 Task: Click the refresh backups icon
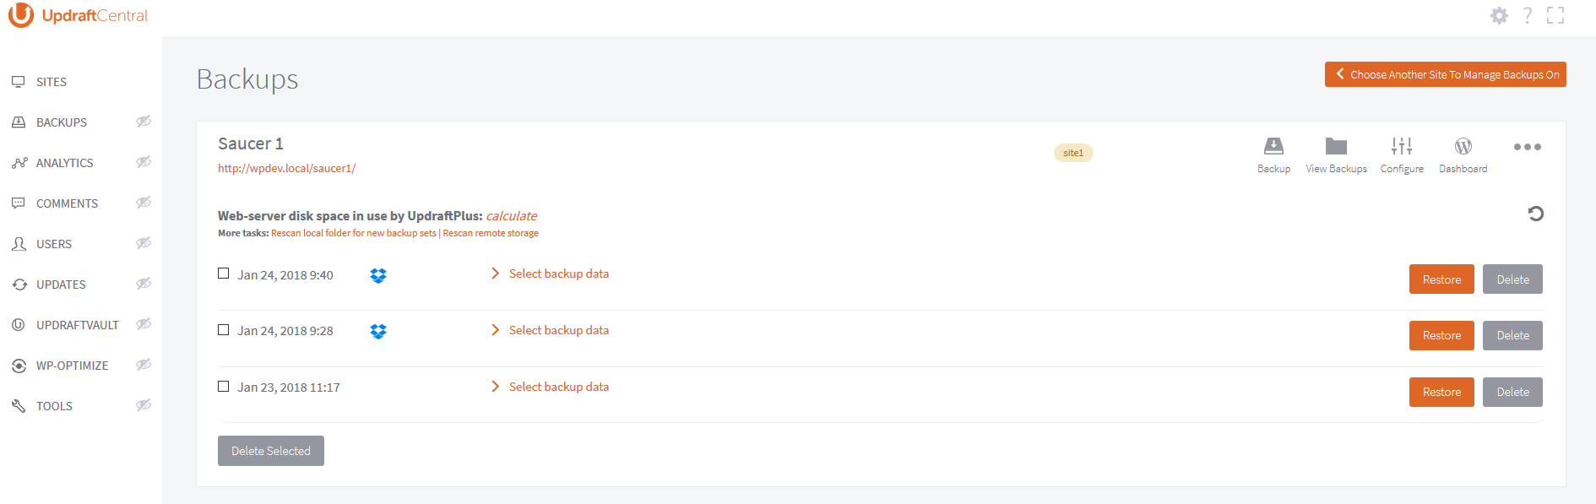pos(1536,214)
